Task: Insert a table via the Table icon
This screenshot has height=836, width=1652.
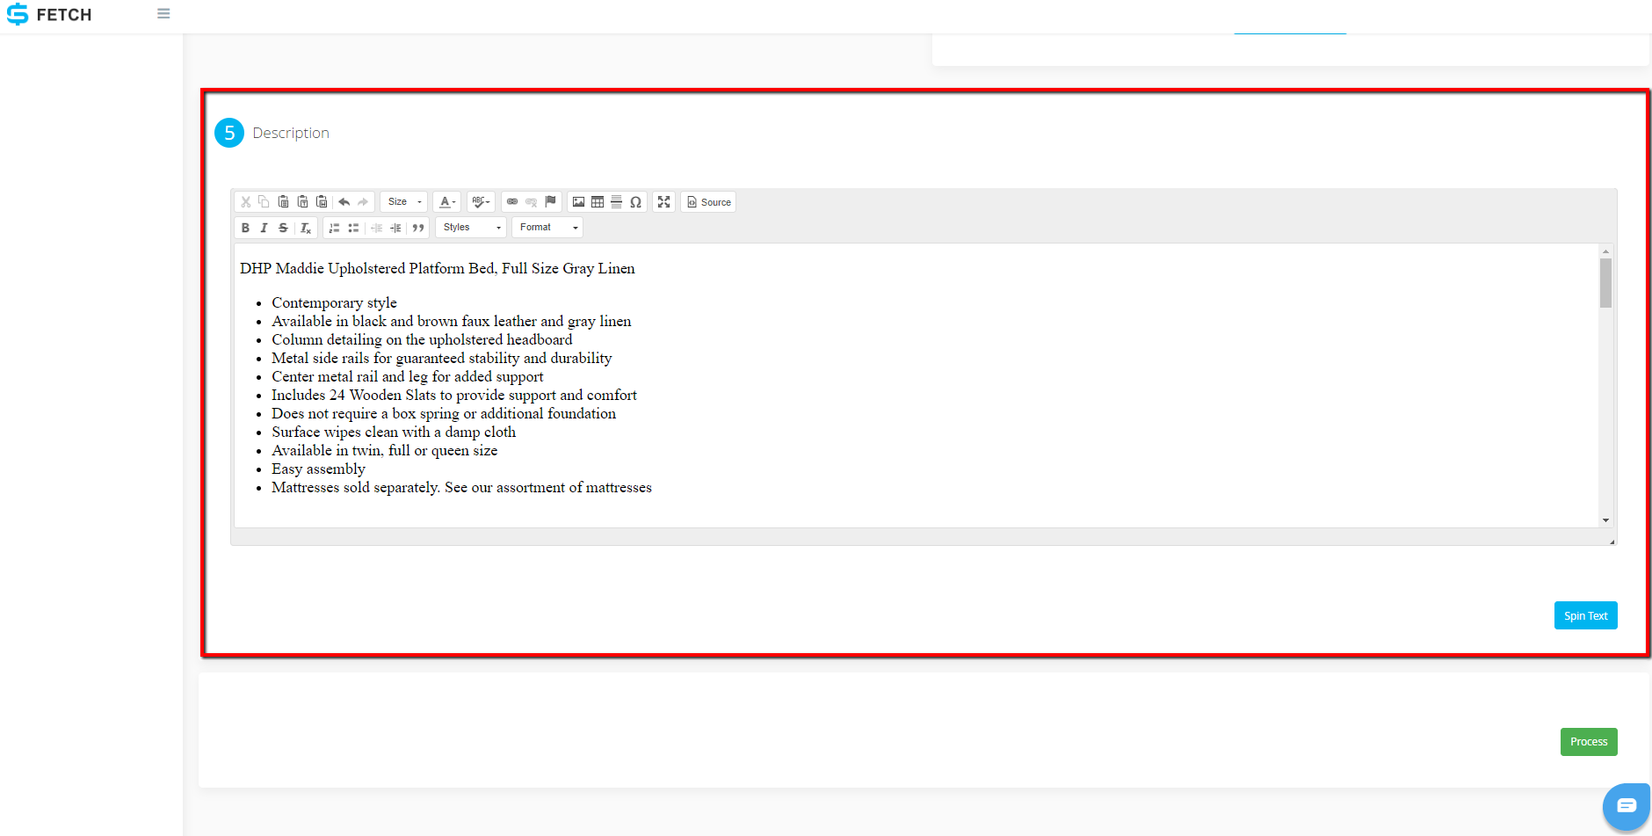Action: 598,202
